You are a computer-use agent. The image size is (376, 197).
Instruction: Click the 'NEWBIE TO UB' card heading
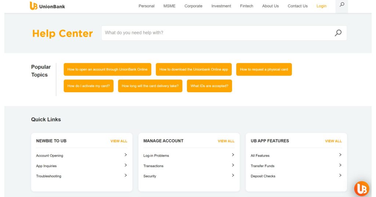tap(51, 141)
